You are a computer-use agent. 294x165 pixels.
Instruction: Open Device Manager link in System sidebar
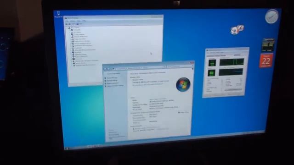click(x=111, y=77)
